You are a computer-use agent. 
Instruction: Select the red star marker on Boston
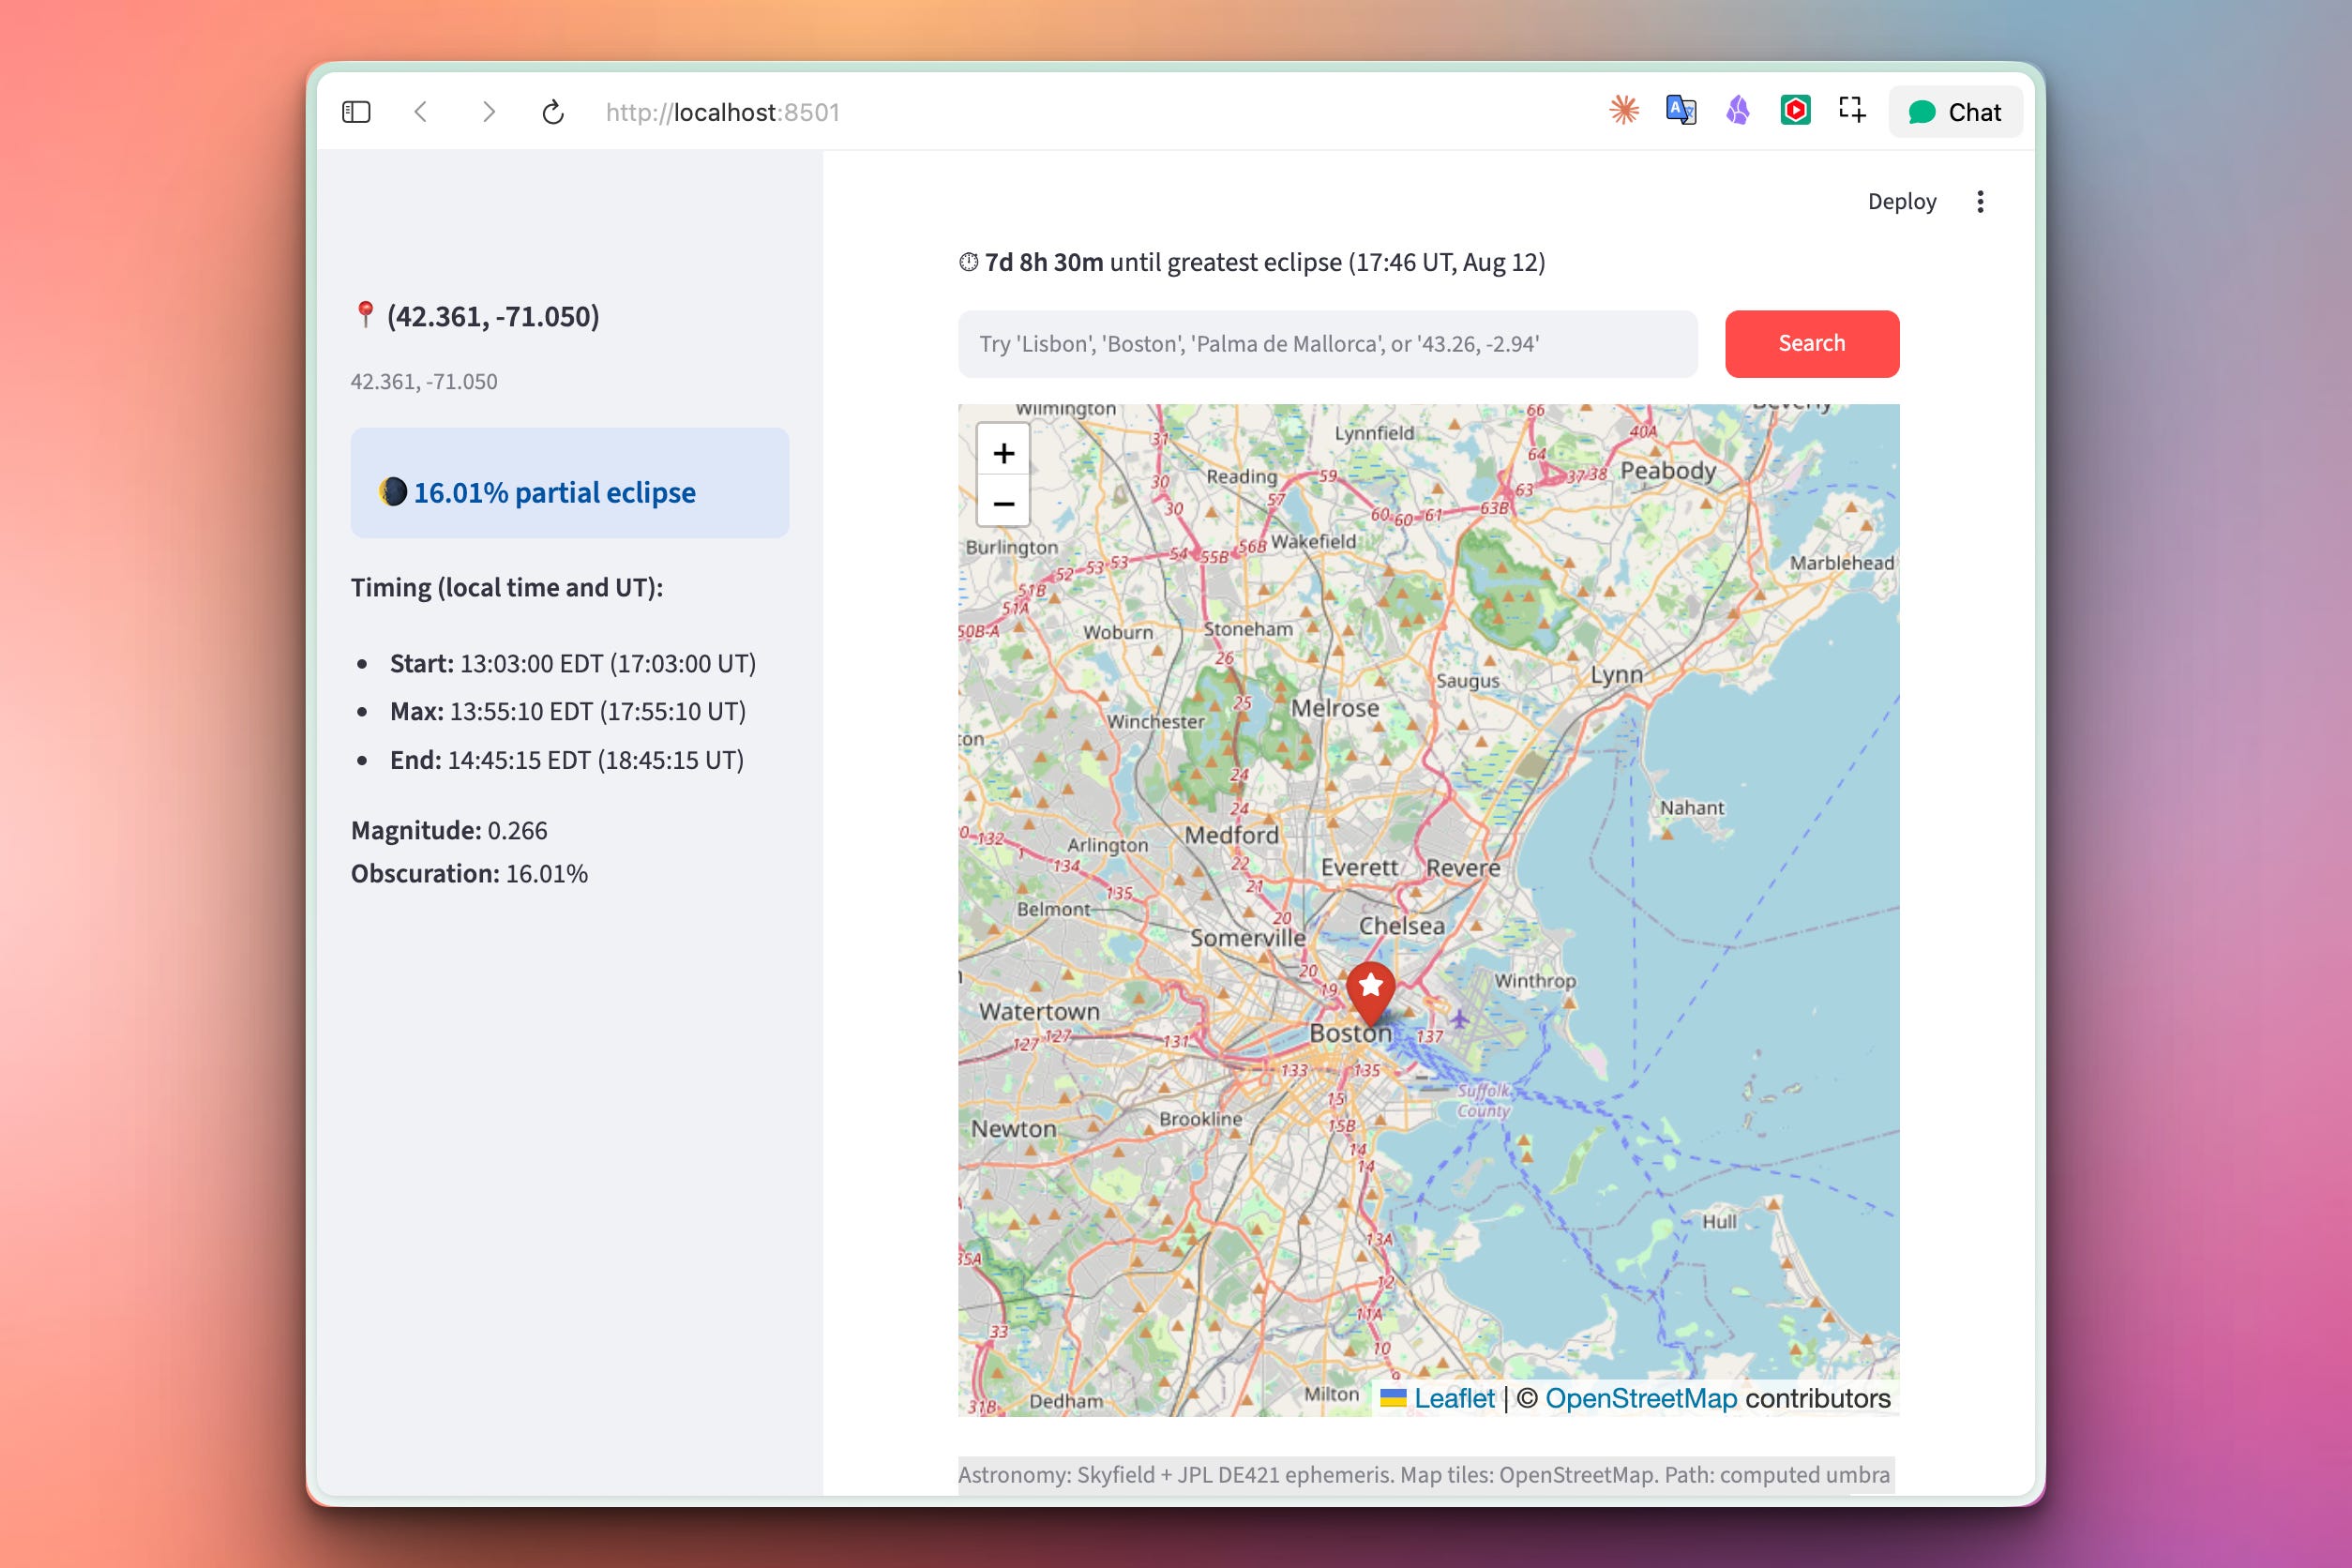pos(1370,993)
